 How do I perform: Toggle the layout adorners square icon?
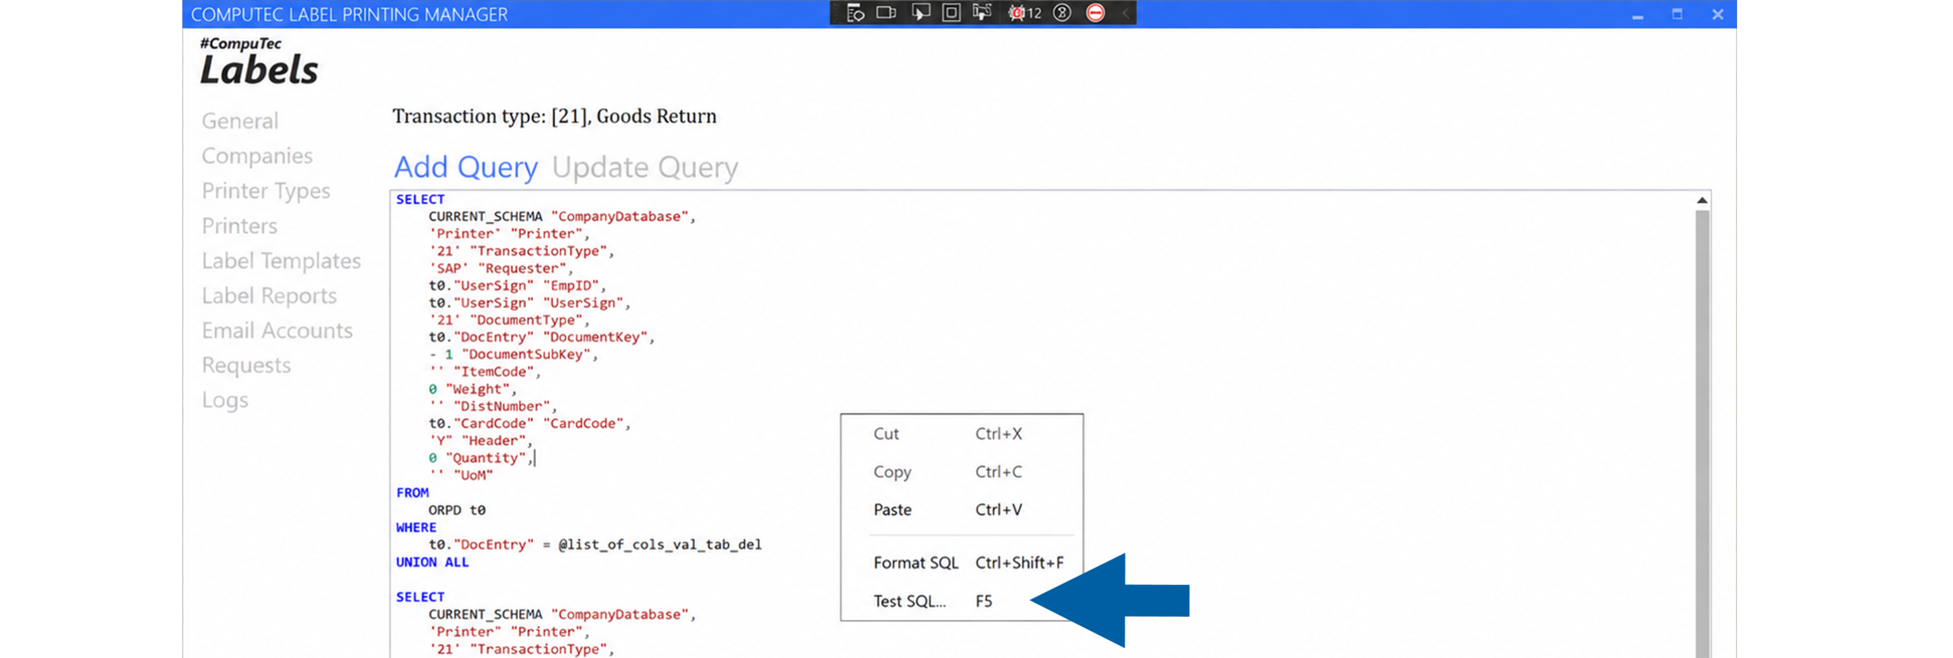951,13
